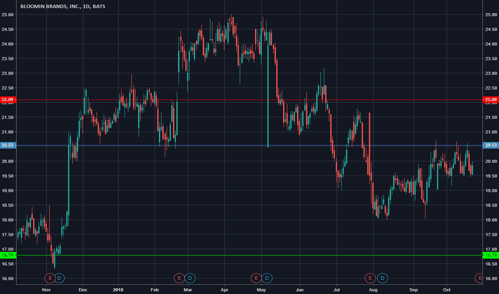Viewport: 499px width, 294px height.
Task: Click the Apr label on time axis
Action: pyautogui.click(x=224, y=290)
